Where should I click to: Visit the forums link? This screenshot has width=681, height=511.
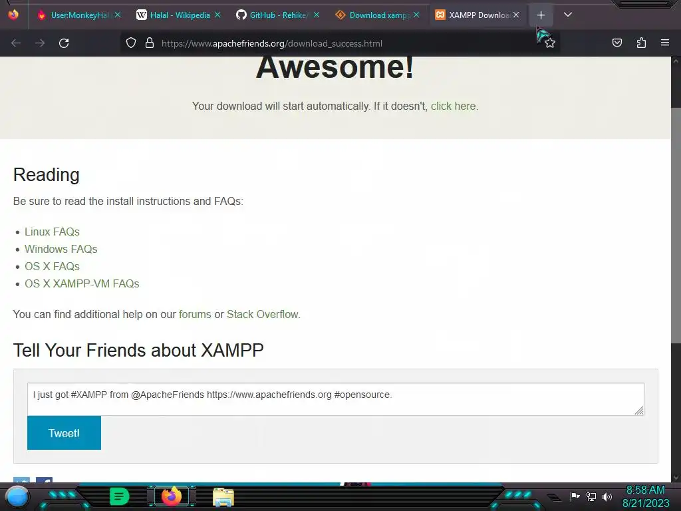[195, 314]
